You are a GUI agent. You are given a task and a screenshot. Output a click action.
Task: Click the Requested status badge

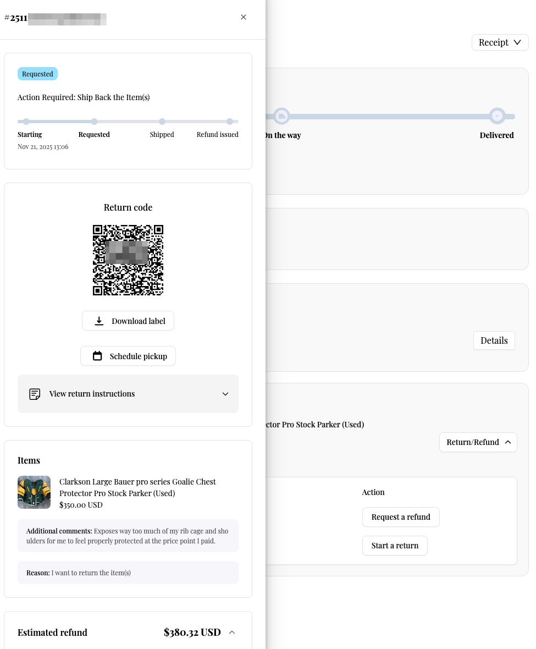[37, 74]
